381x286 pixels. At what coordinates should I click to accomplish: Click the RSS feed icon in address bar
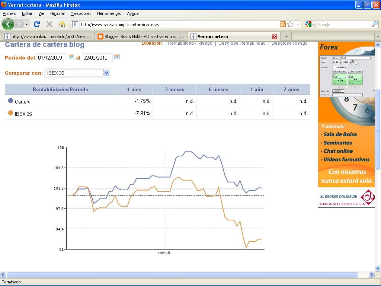[x=283, y=24]
